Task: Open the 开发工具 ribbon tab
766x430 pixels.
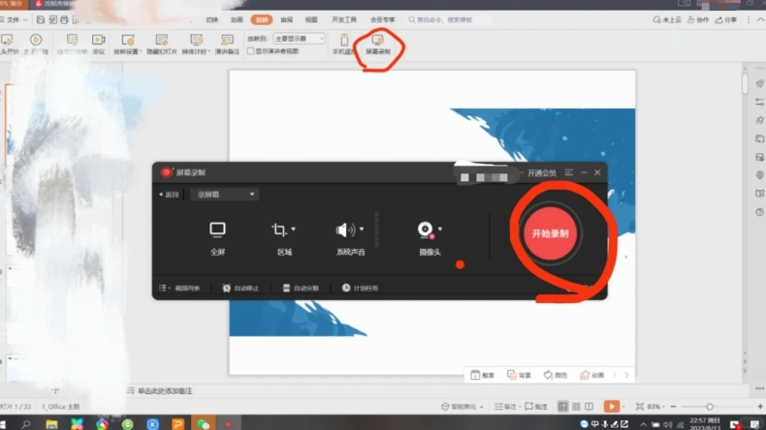Action: point(344,19)
